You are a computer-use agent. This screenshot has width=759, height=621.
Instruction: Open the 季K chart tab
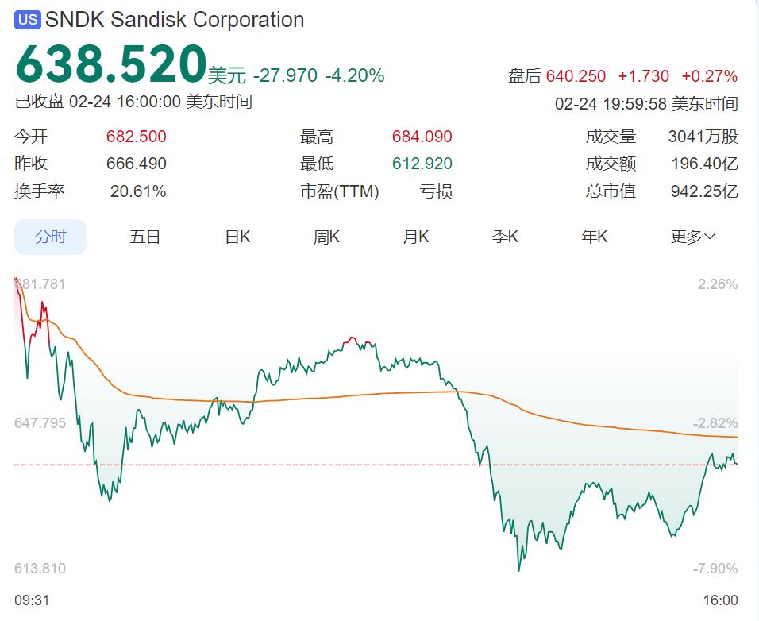(x=505, y=237)
